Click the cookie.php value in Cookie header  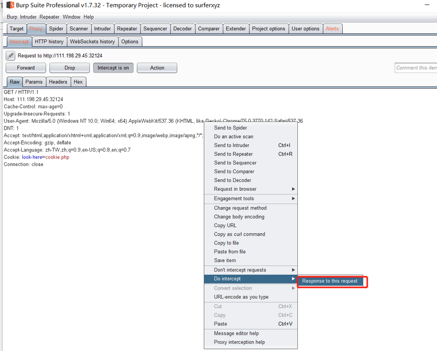[57, 157]
